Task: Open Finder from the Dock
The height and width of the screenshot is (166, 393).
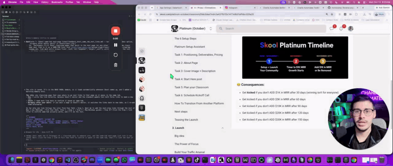Action: 11,160
